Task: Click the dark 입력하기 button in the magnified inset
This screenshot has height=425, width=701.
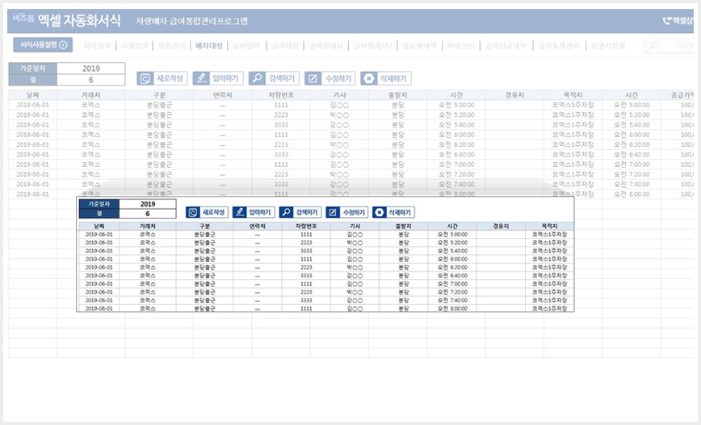Action: point(254,213)
